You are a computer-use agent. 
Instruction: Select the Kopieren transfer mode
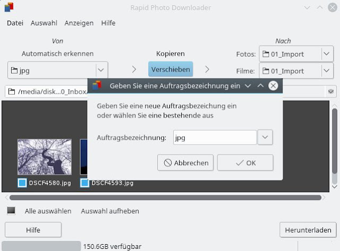[x=171, y=53]
